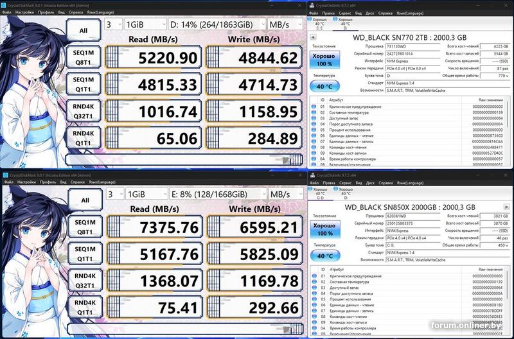514x339 pixels.
Task: Click previous-disk arrow in SN770 window
Action: click(x=313, y=37)
